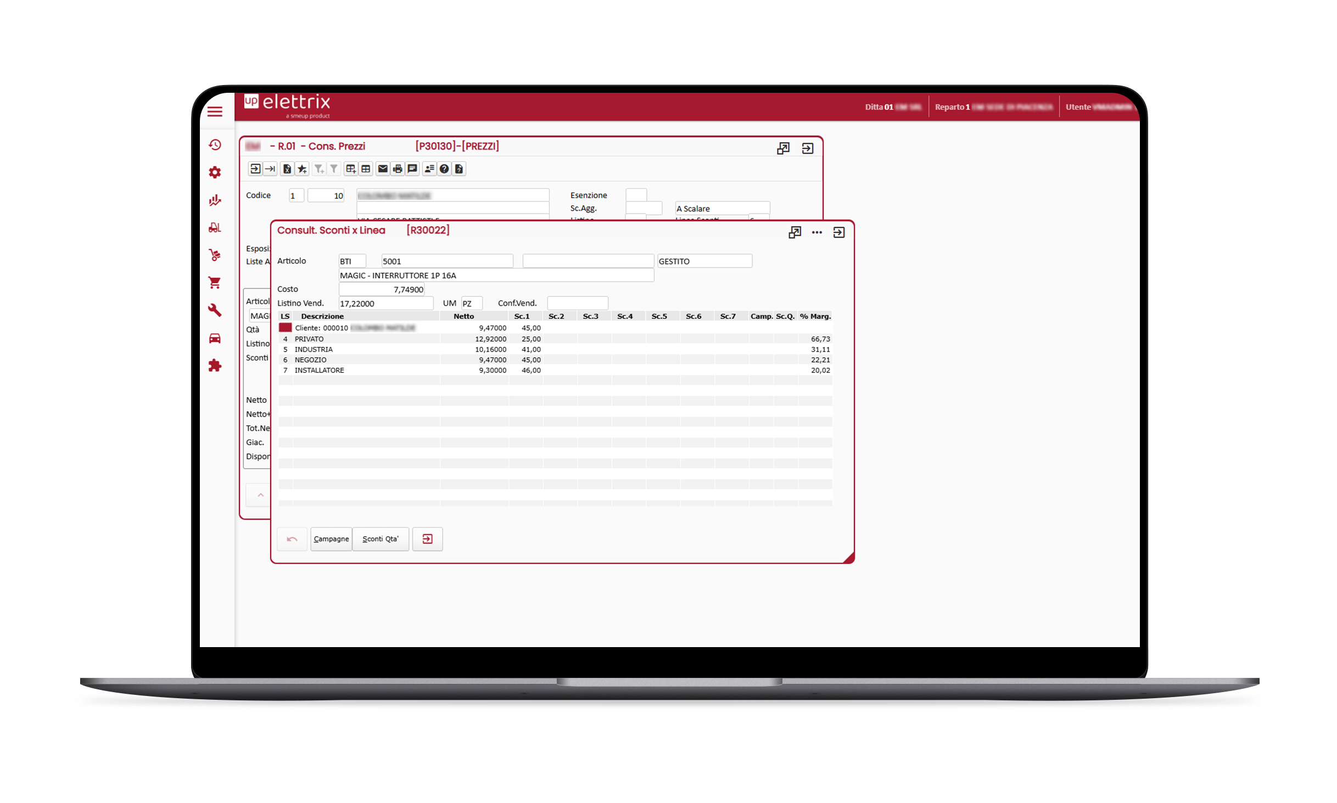Open the hand-truck logistics sidebar icon
This screenshot has width=1337, height=803.
[215, 255]
